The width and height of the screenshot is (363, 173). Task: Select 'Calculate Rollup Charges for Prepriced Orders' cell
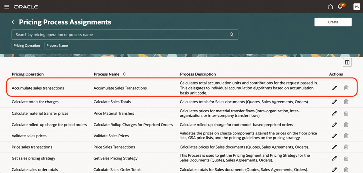[133, 125]
